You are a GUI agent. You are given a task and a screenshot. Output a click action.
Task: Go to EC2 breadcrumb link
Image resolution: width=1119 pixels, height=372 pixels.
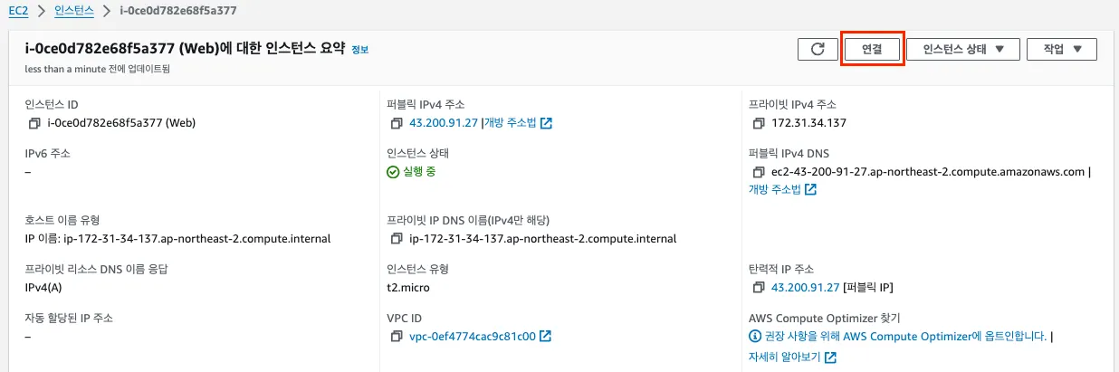18,11
